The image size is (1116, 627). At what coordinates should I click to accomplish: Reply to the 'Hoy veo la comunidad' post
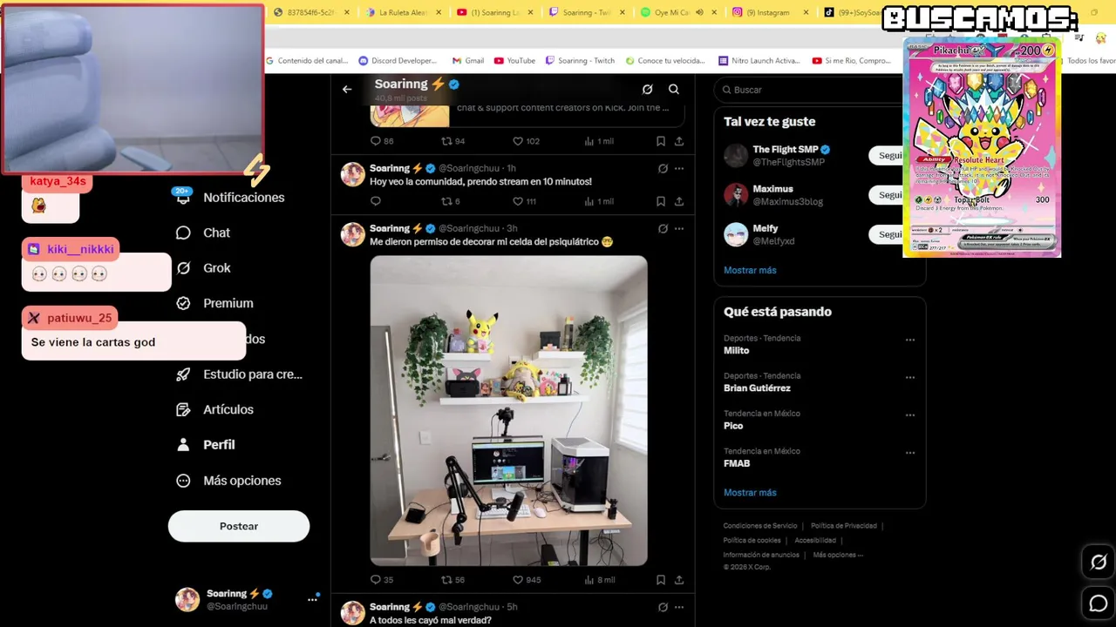click(x=376, y=201)
